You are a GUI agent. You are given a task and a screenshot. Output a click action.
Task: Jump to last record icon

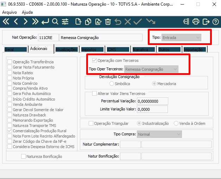[35, 22]
